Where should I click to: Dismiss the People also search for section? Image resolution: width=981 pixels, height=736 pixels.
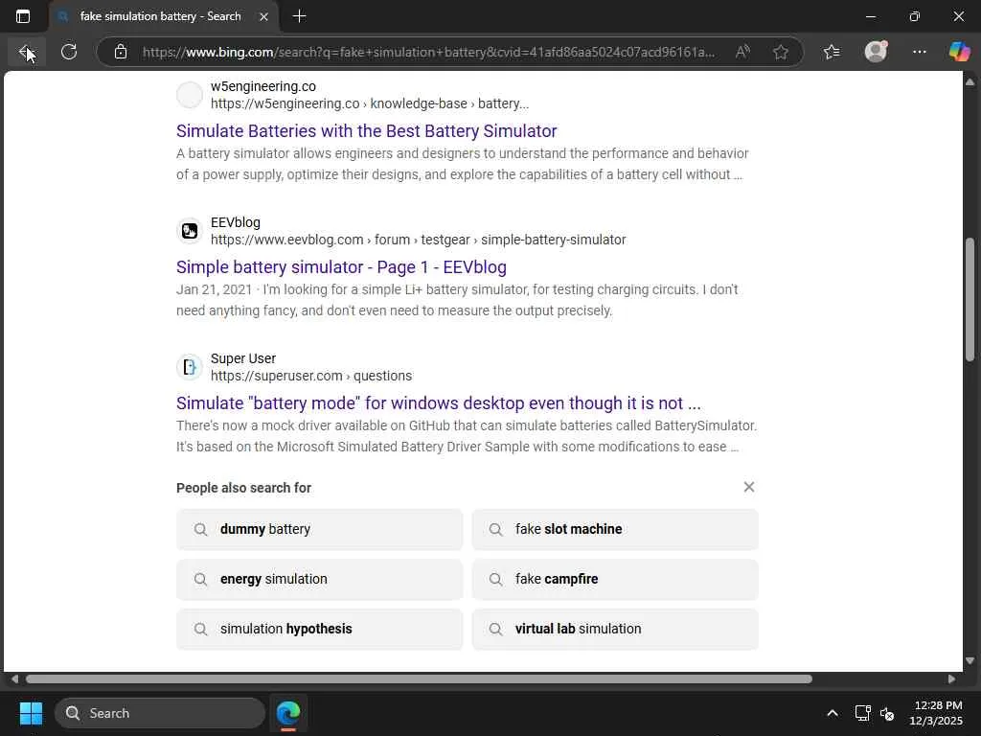[749, 487]
